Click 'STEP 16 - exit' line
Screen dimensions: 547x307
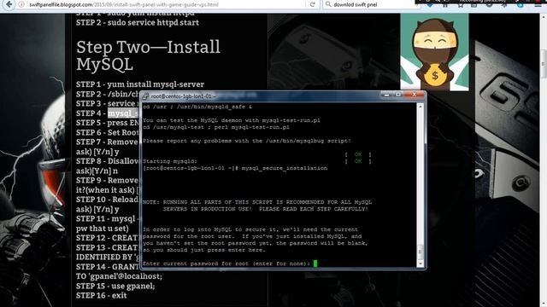(102, 296)
